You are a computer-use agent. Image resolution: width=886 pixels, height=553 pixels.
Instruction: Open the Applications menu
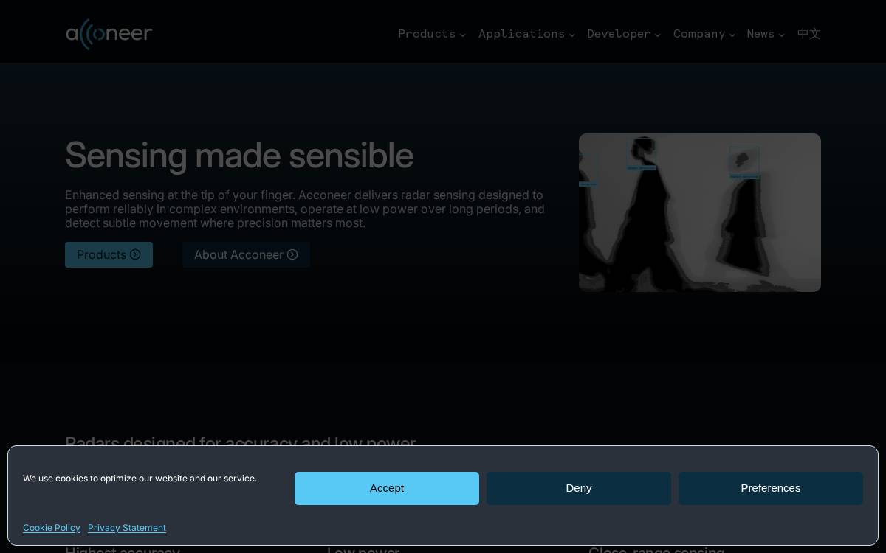(526, 34)
